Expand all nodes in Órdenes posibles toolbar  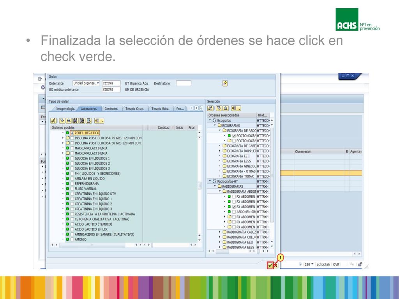point(62,121)
